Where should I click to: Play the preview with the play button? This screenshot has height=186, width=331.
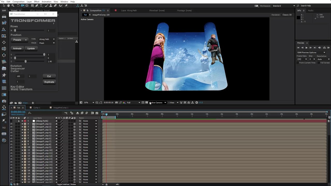306,48
